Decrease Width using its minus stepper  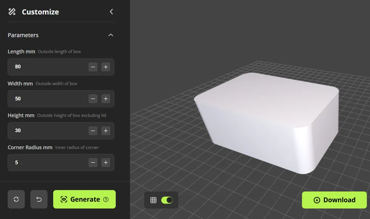(93, 99)
